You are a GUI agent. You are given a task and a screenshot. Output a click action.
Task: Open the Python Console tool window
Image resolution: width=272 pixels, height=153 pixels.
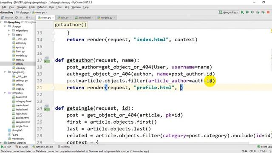(42, 147)
